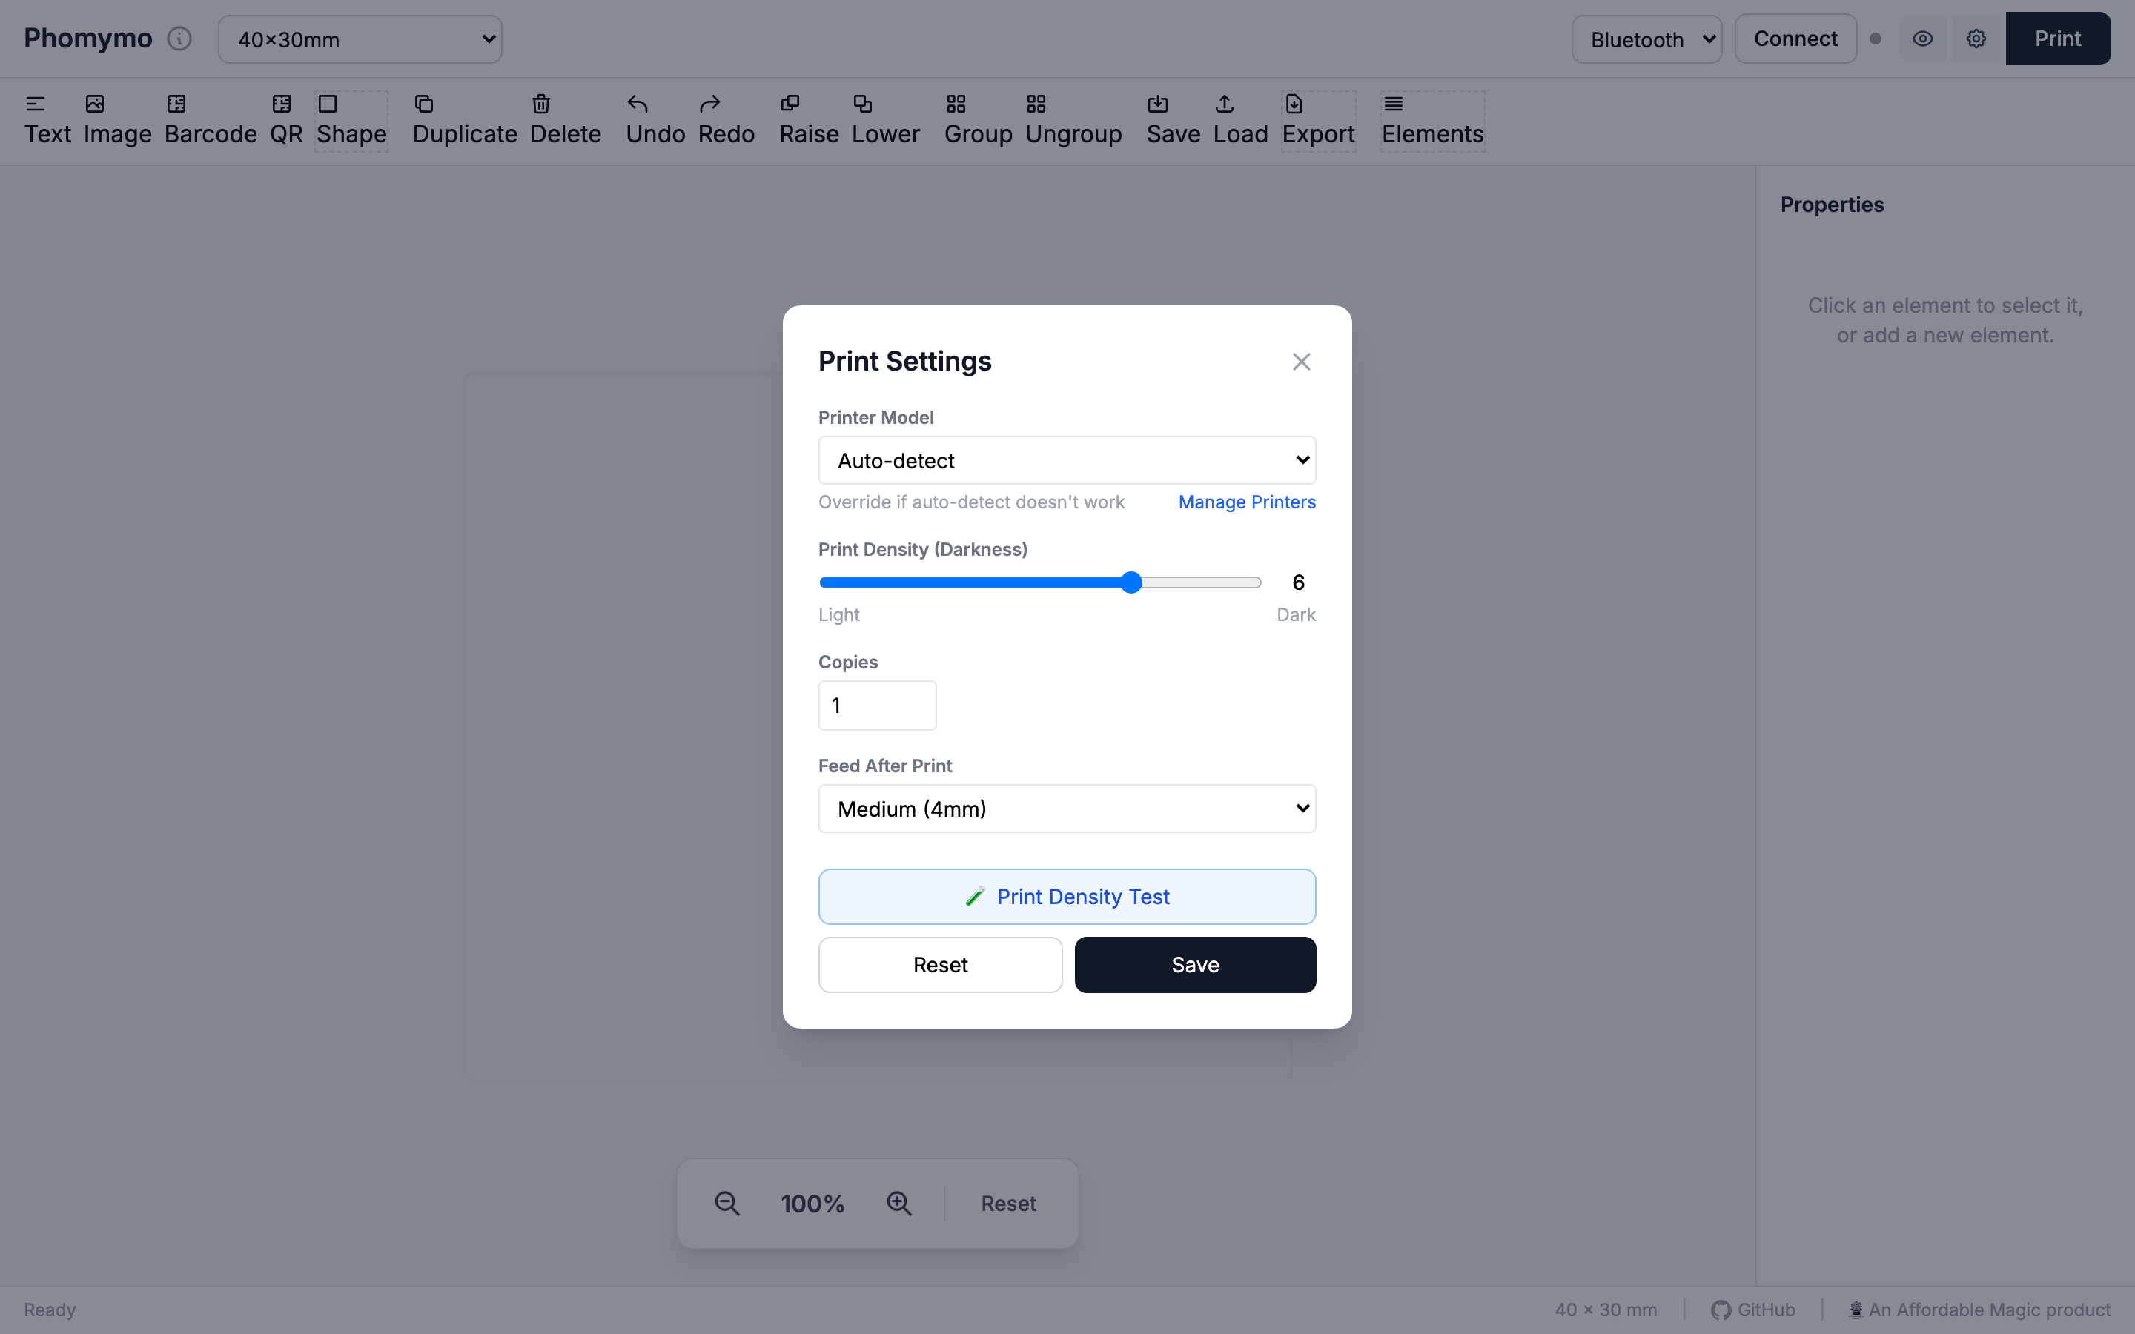Screen dimensions: 2135x1334
Task: Select the Text tool
Action: click(48, 120)
